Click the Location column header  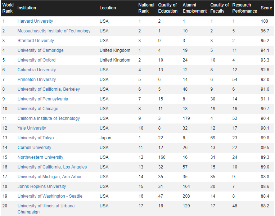(x=108, y=8)
